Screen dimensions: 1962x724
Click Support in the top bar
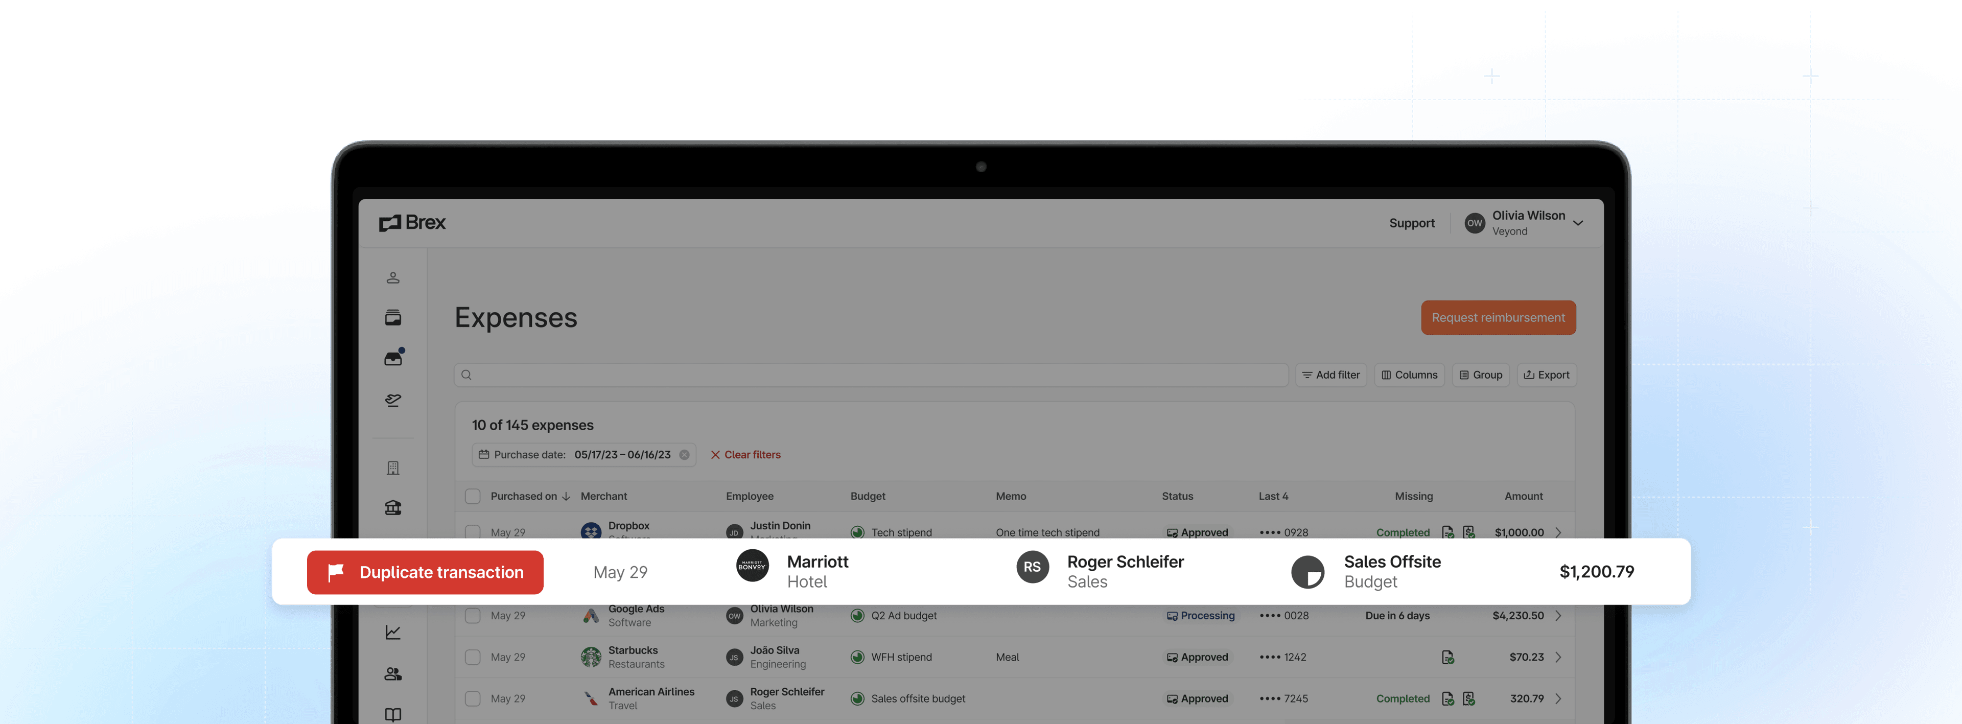tap(1412, 222)
